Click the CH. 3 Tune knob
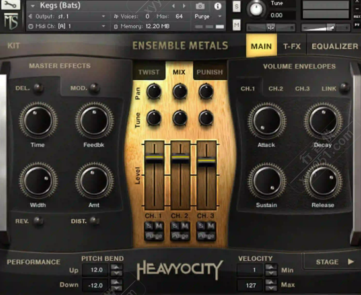The height and width of the screenshot is (295, 361). point(206,118)
